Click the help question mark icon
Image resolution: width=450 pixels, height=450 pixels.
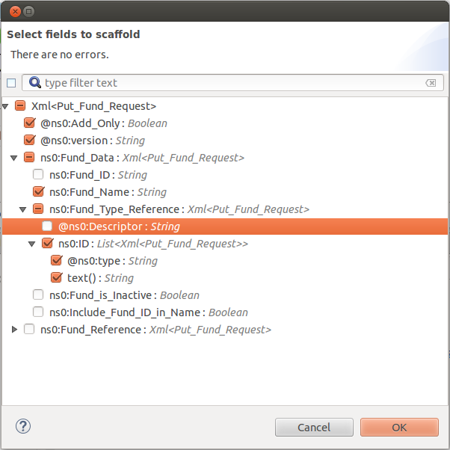[x=22, y=426]
